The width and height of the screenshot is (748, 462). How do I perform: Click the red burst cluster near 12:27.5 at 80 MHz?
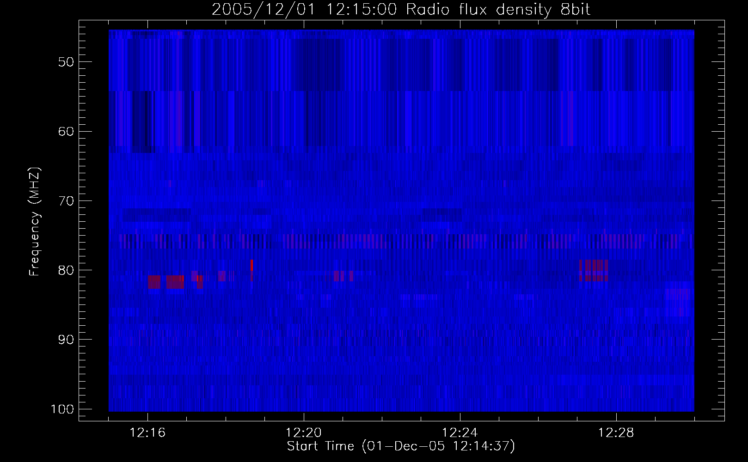pyautogui.click(x=594, y=271)
